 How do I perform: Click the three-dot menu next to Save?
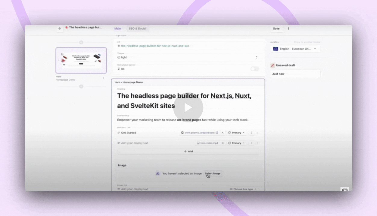click(x=288, y=28)
